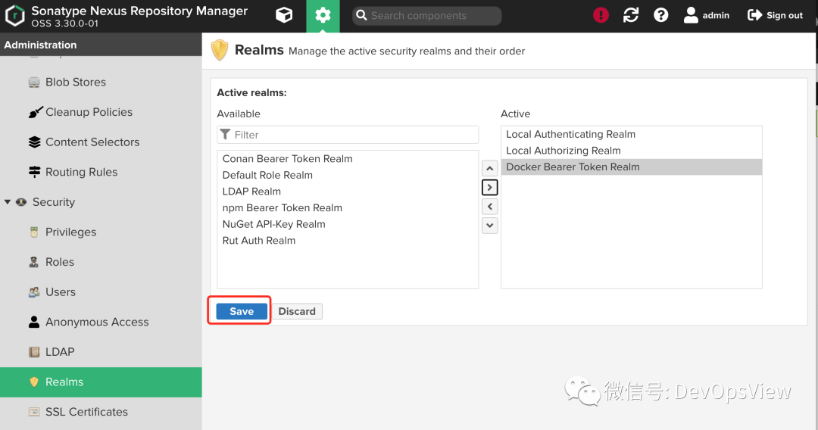This screenshot has height=430, width=818.
Task: Open Users in sidebar
Action: (x=61, y=292)
